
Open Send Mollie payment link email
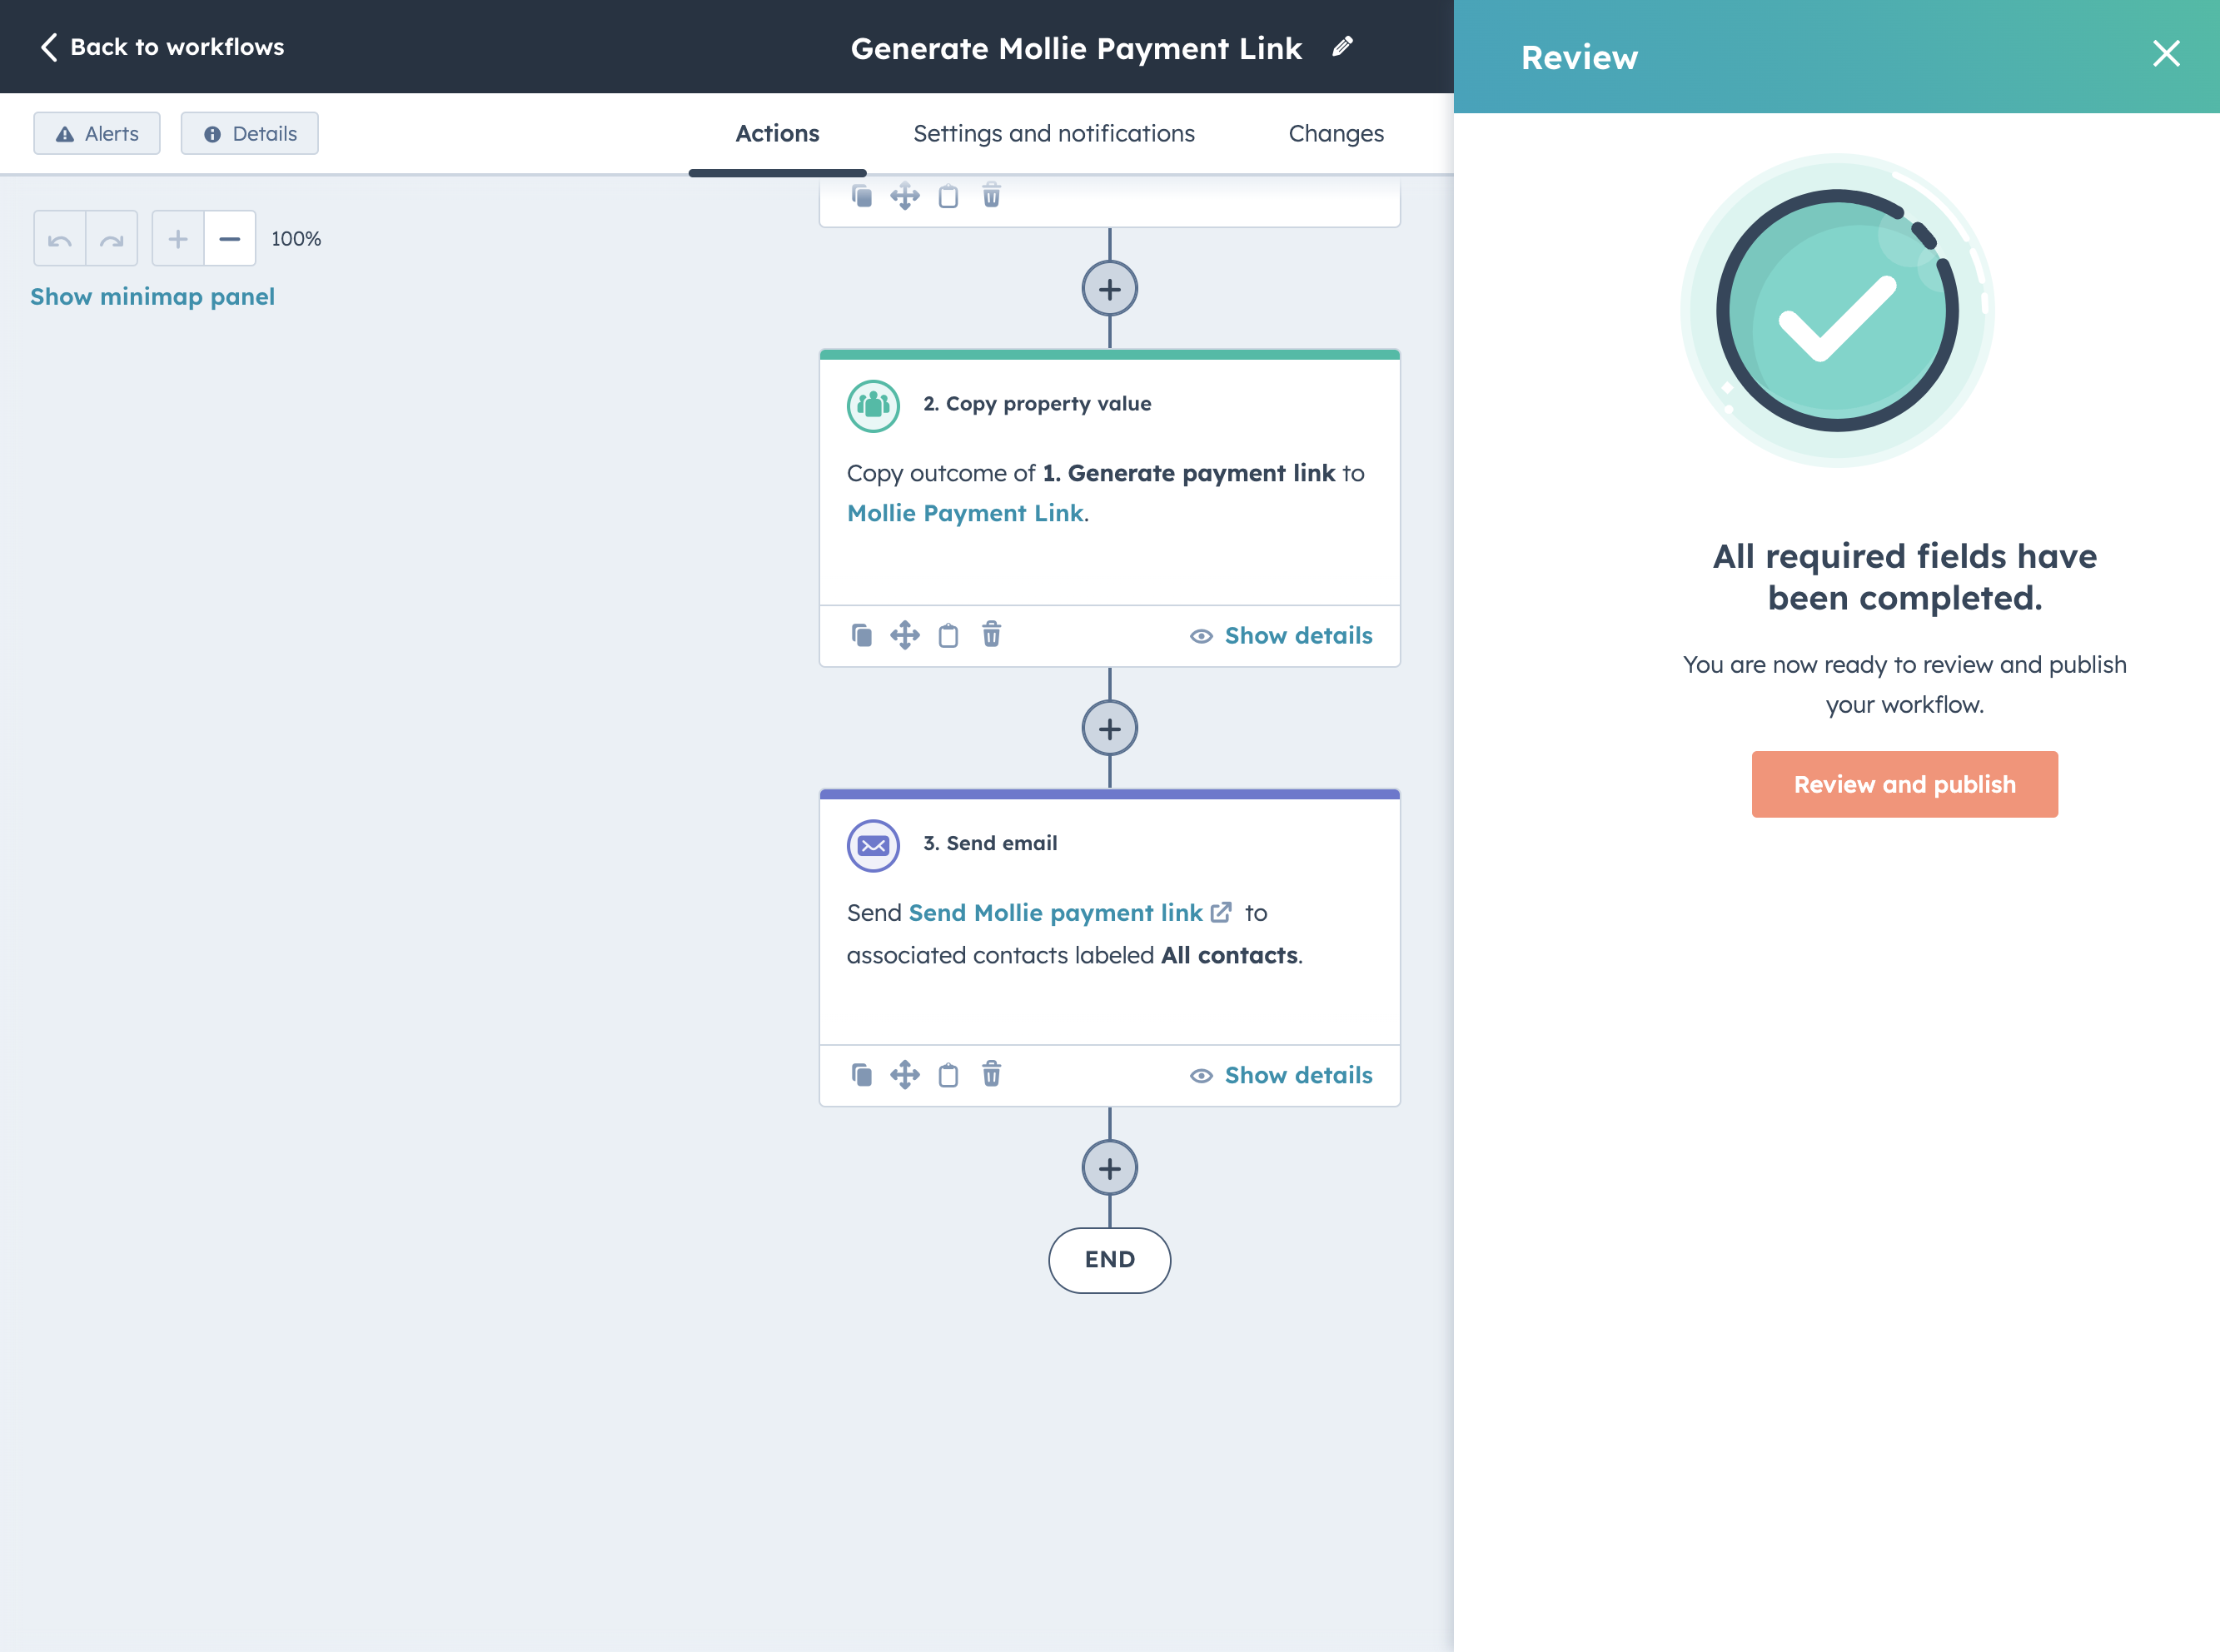click(x=1055, y=913)
